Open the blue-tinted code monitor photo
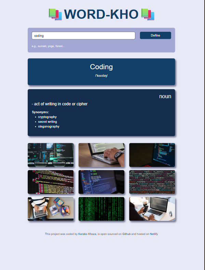The width and height of the screenshot is (205, 270). pyautogui.click(x=101, y=182)
